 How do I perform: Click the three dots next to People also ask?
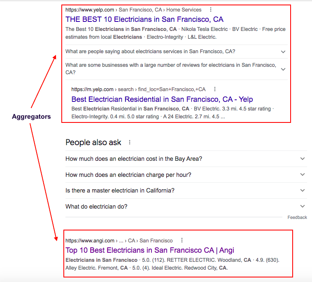click(130, 142)
